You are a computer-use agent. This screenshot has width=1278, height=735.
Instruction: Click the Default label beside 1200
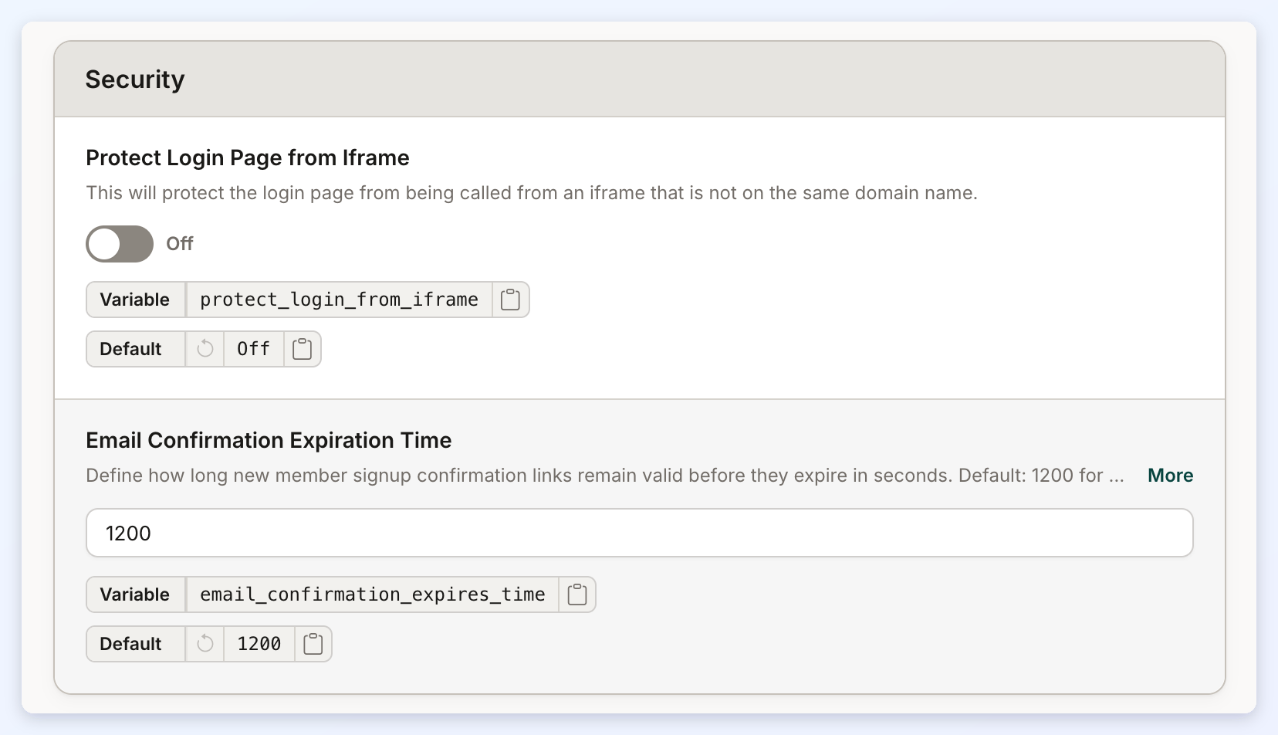[131, 644]
